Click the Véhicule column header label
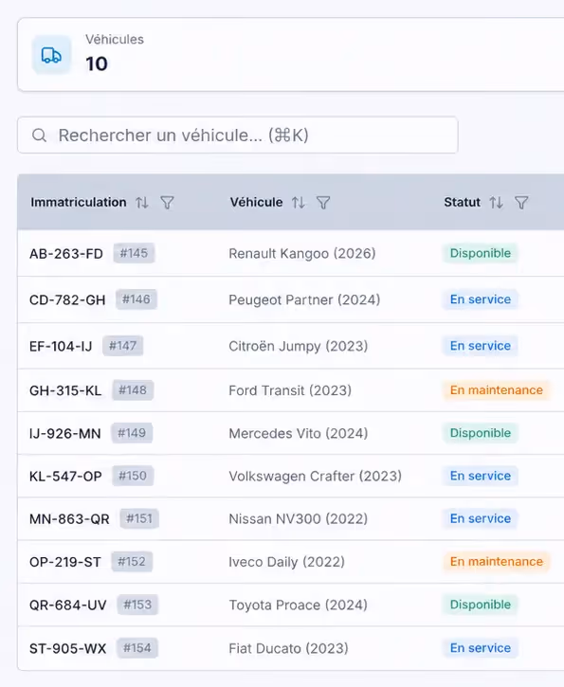Image resolution: width=564 pixels, height=687 pixels. point(256,203)
